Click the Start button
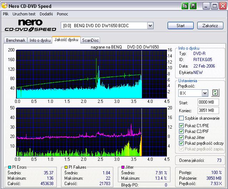Viewport: 228px width, 189px height. [180, 26]
